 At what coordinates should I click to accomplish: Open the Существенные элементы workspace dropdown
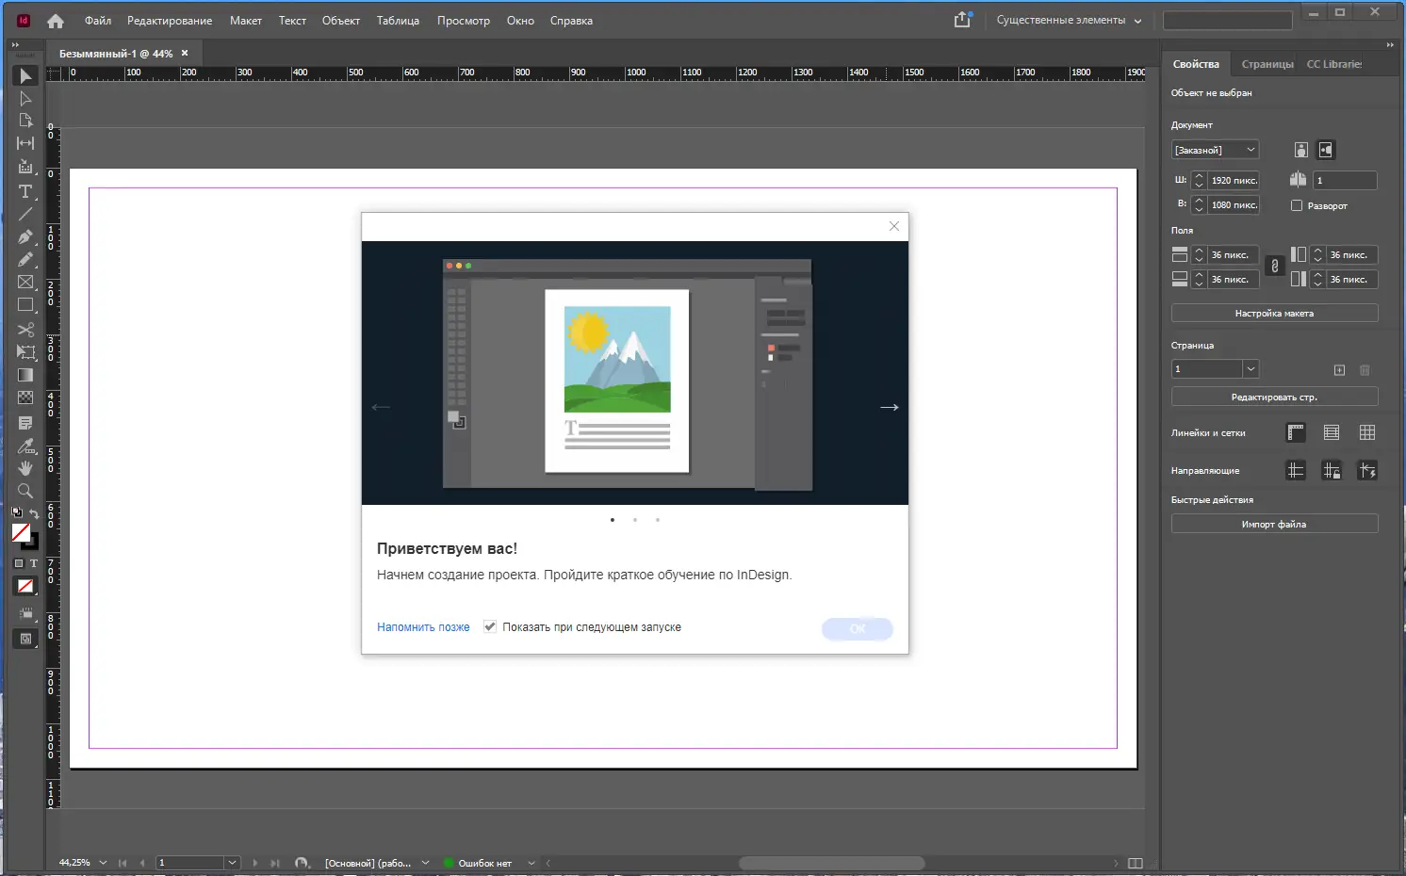pos(1066,19)
